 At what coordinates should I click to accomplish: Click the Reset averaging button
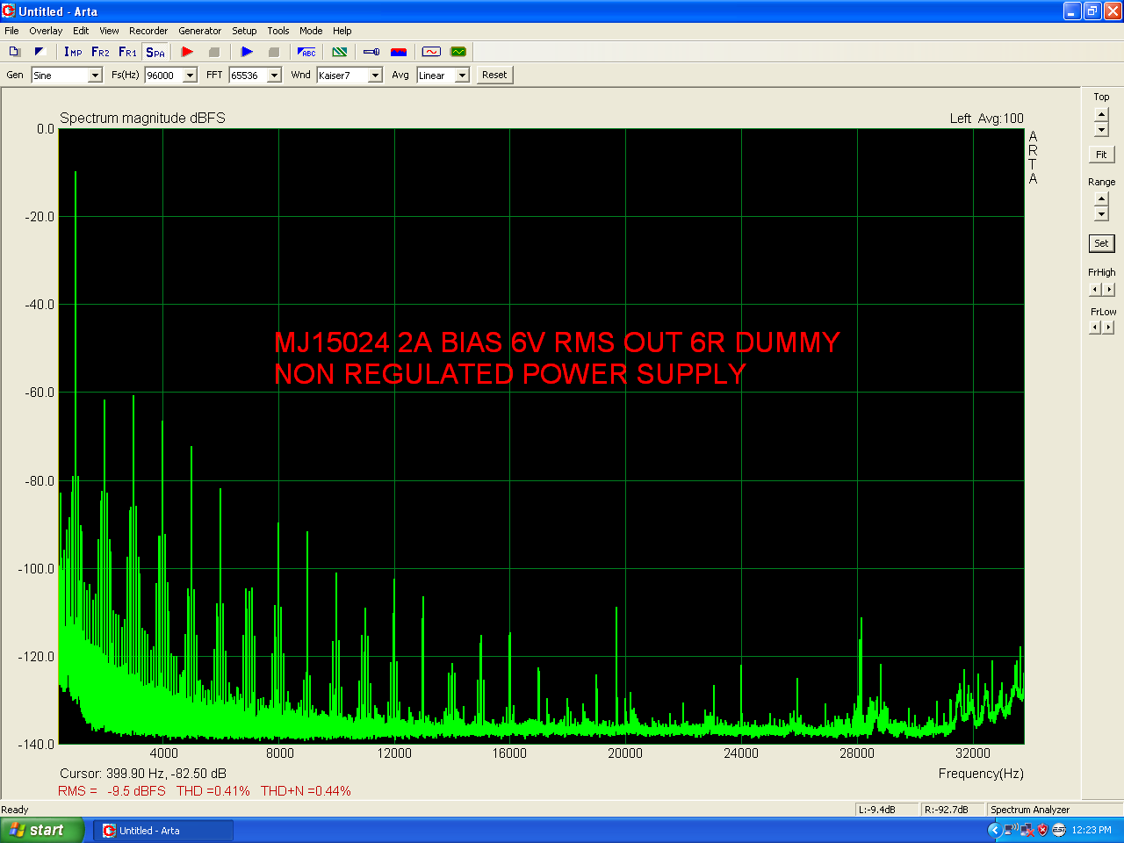[494, 75]
